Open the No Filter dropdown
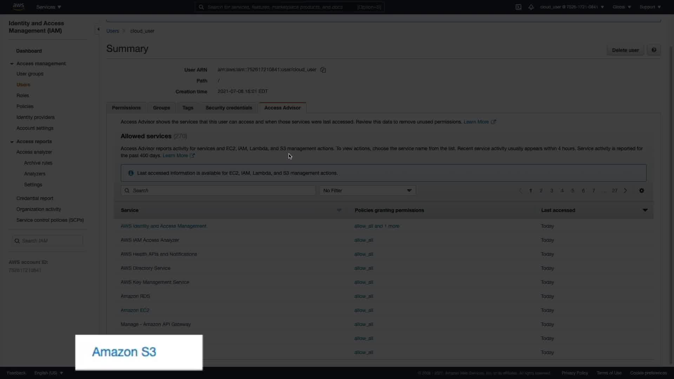This screenshot has width=674, height=379. [367, 191]
